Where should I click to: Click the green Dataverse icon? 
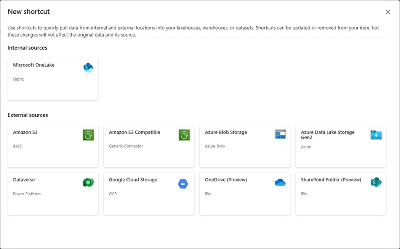click(88, 183)
